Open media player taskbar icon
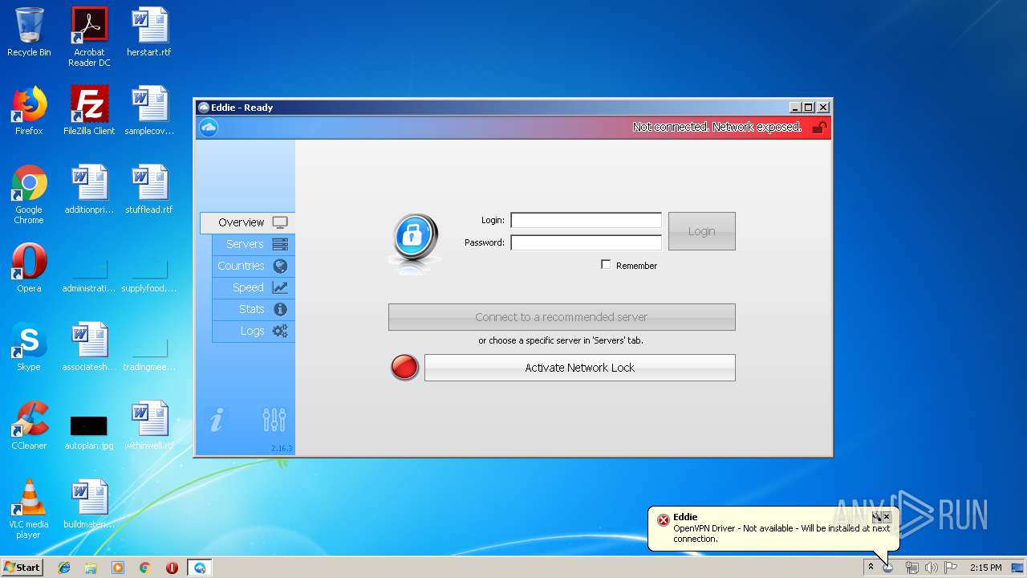The width and height of the screenshot is (1027, 578). pos(118,568)
